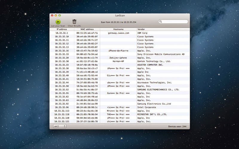This screenshot has width=239, height=149.
Task: Select hostname chi*** Go Pro! ***
Action: point(118,122)
